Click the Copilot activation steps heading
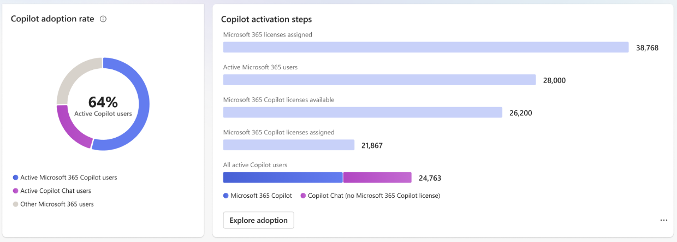The height and width of the screenshot is (242, 677). pyautogui.click(x=266, y=19)
